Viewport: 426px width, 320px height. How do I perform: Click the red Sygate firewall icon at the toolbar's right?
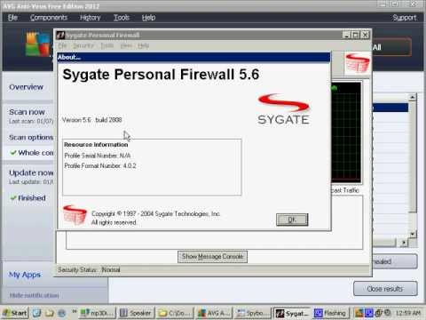(x=358, y=63)
